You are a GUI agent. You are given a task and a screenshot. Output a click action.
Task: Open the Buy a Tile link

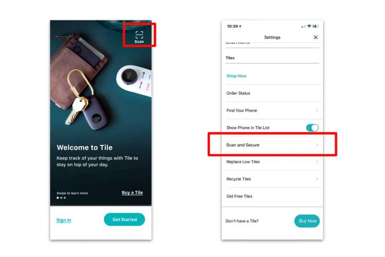[x=132, y=192]
